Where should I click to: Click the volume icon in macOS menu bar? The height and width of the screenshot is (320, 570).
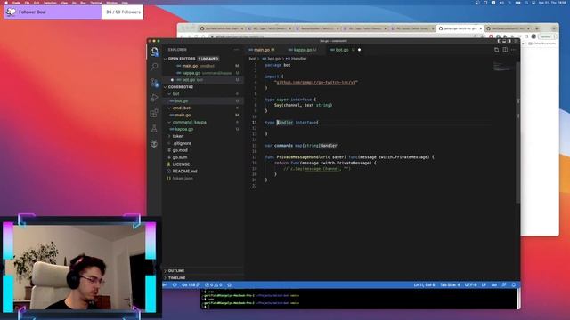pos(501,3)
